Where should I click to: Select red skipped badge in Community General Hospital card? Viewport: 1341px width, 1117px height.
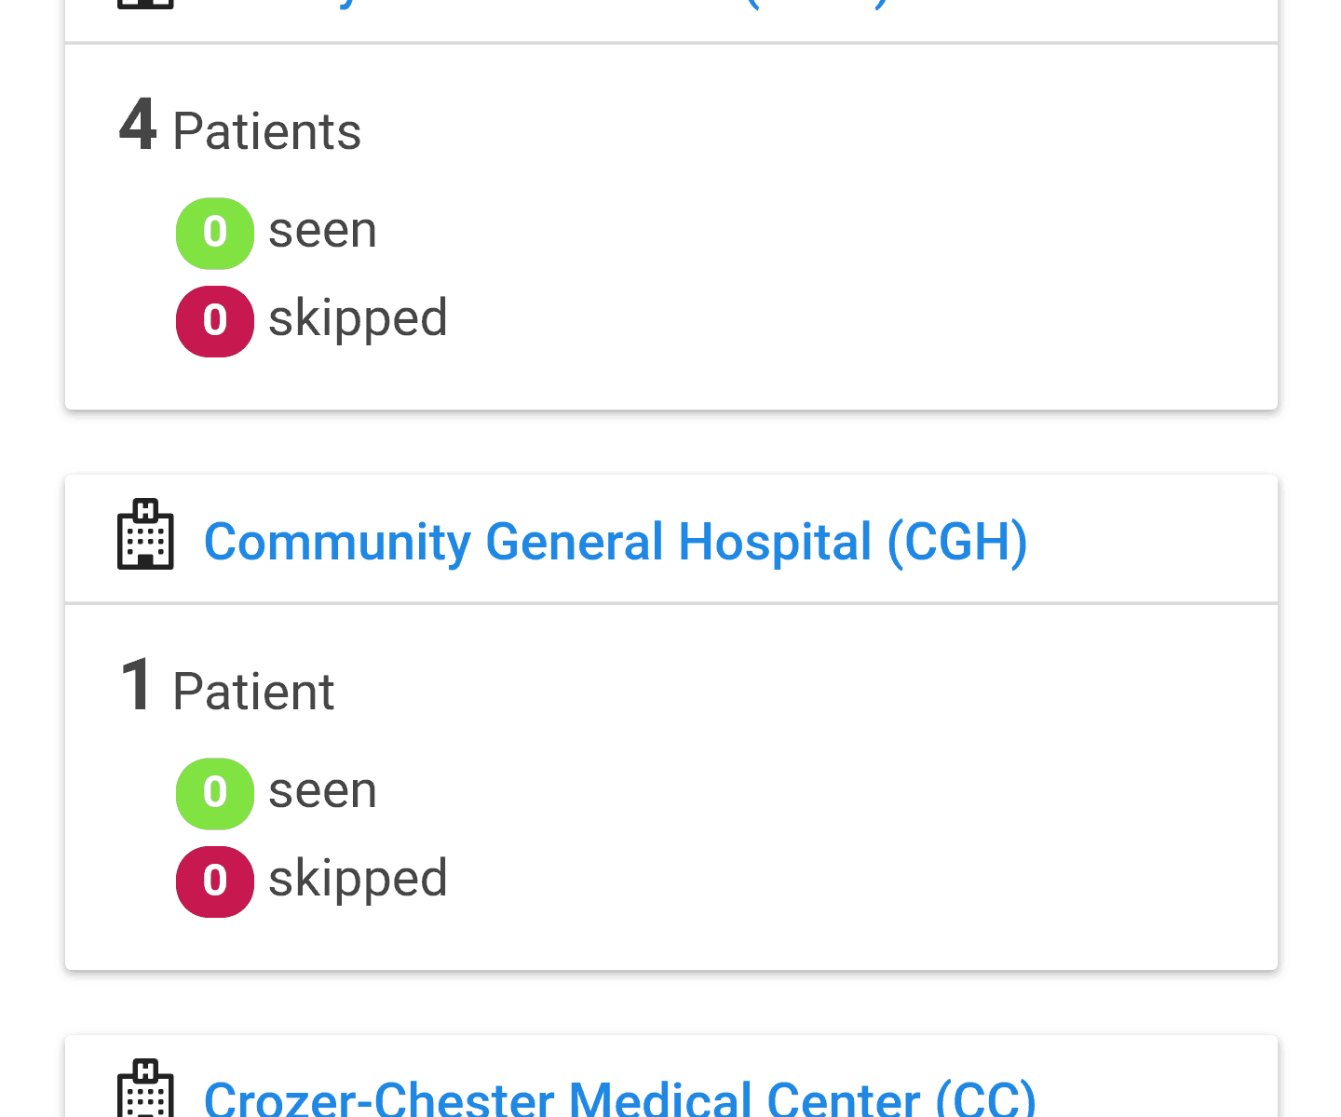point(215,881)
